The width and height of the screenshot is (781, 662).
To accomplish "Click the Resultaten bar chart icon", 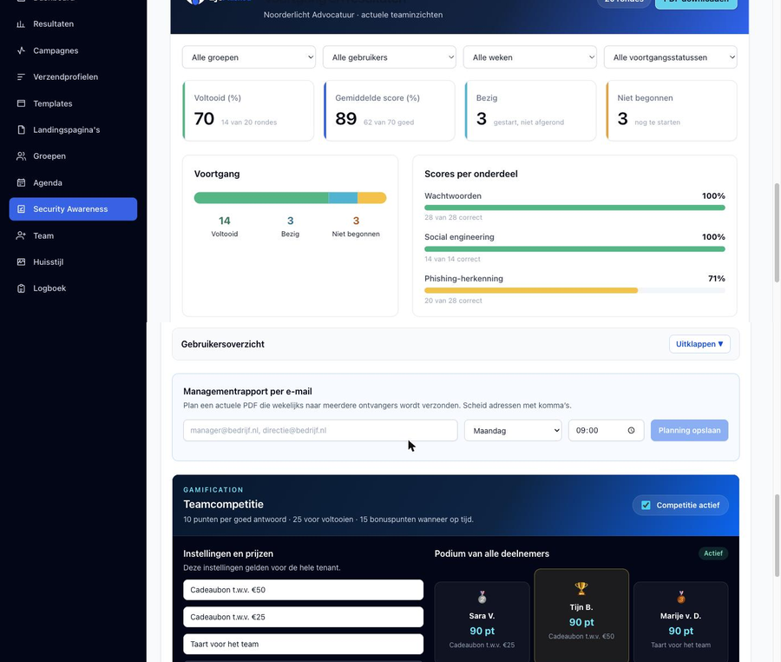I will (21, 24).
